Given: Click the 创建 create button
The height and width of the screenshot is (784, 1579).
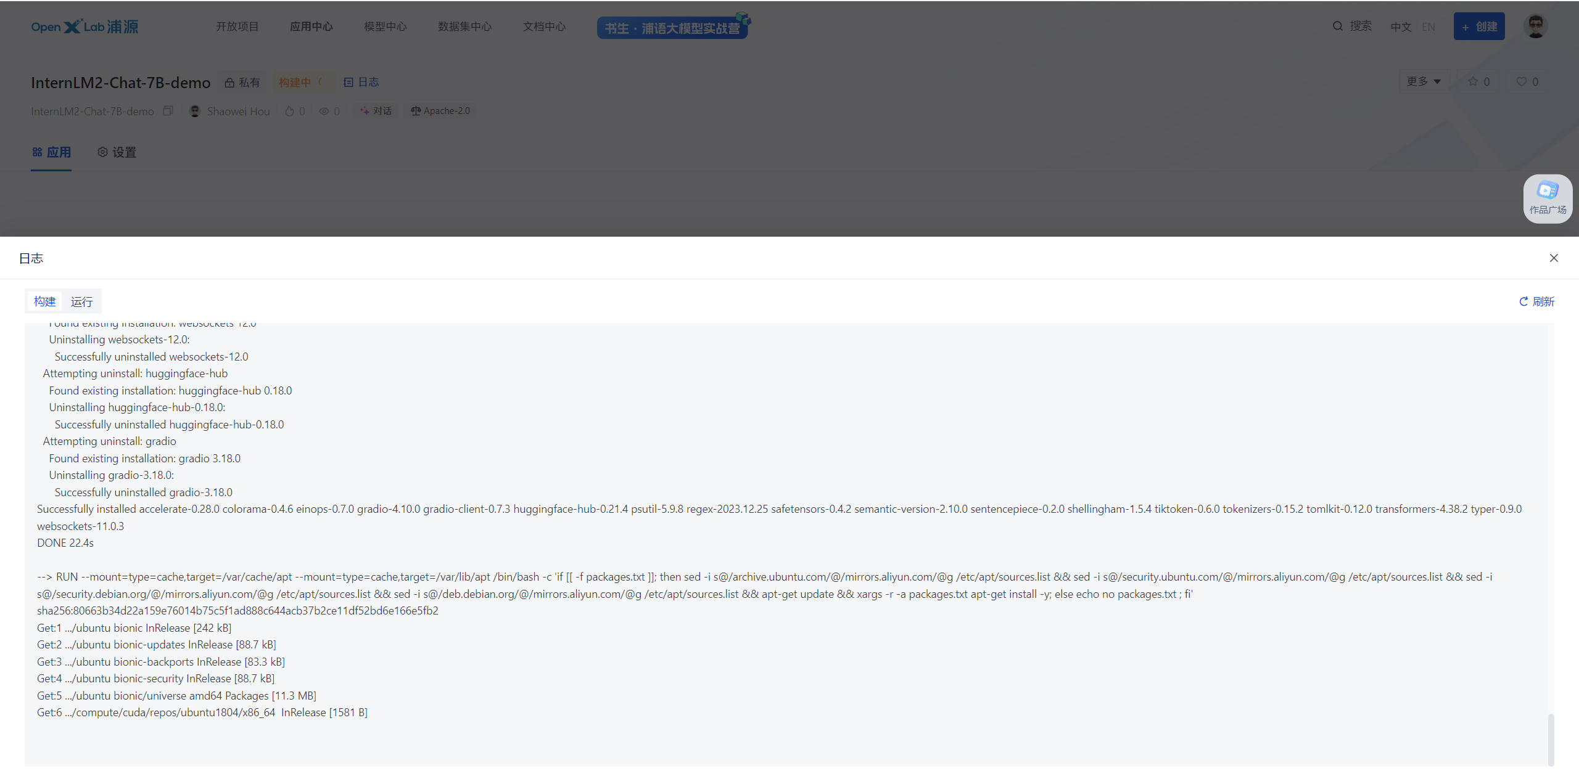Looking at the screenshot, I should (1478, 27).
